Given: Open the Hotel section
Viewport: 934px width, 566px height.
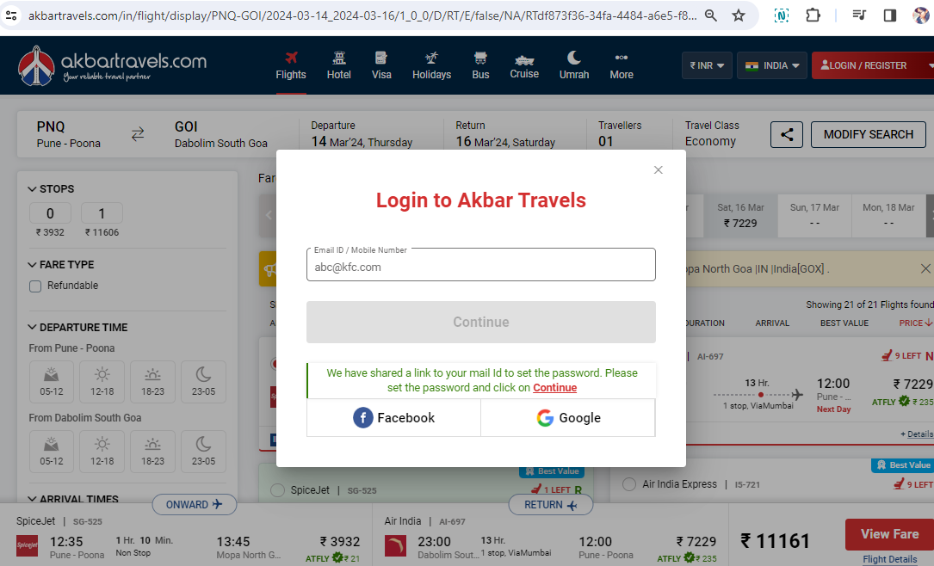Looking at the screenshot, I should (339, 65).
